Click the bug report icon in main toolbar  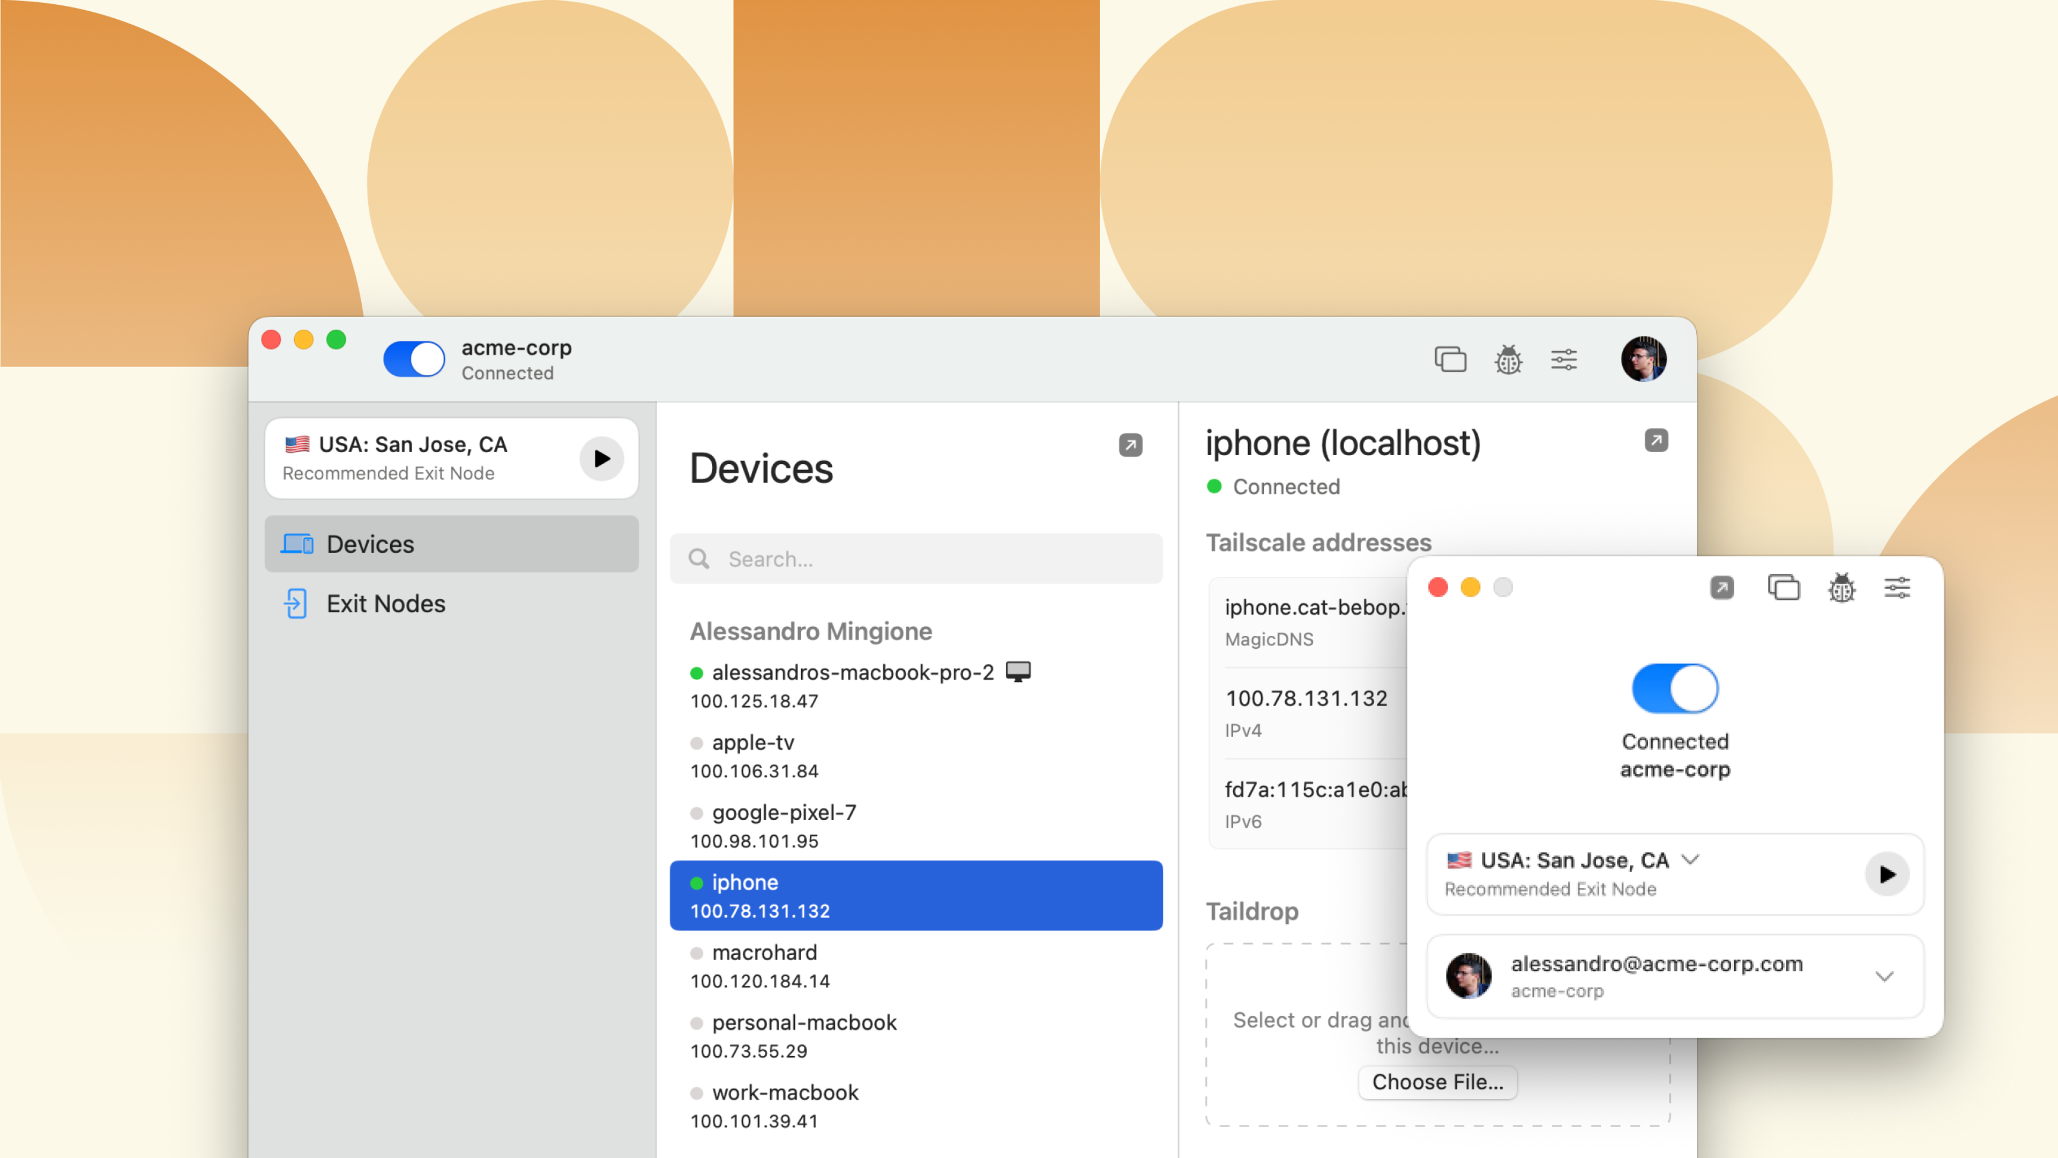[1508, 360]
